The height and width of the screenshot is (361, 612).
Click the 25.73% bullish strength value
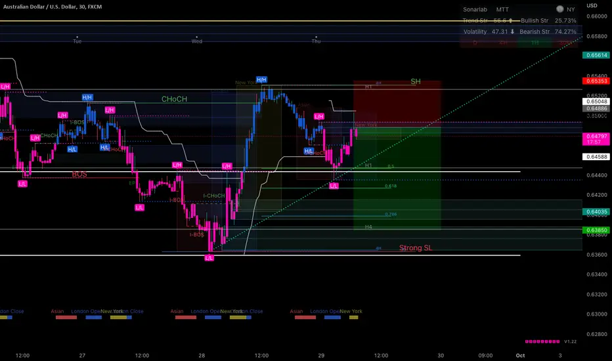pyautogui.click(x=565, y=20)
